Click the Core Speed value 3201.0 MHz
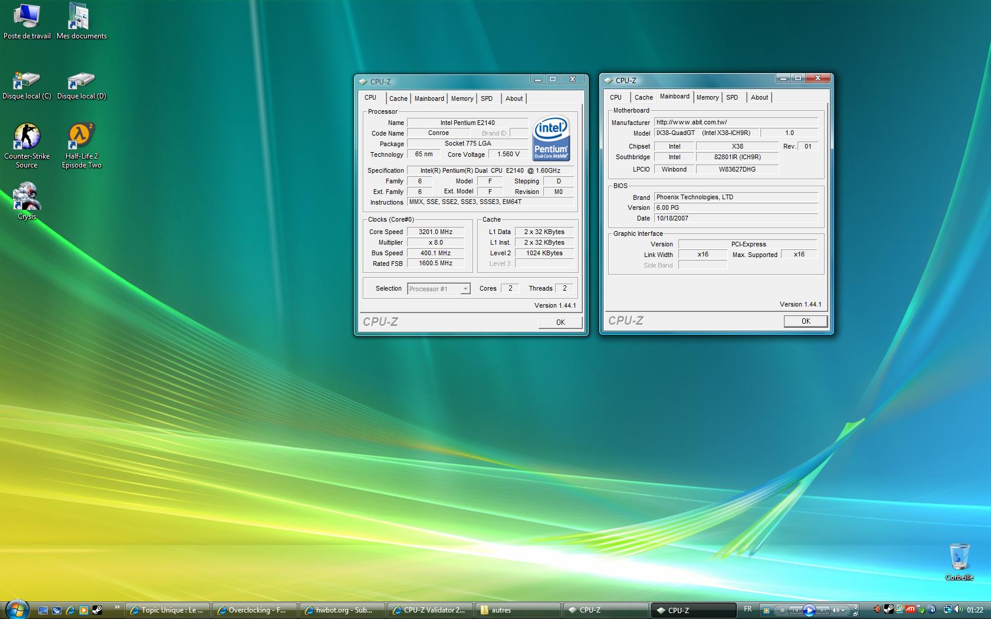Screen dimensions: 991x619 coord(435,232)
